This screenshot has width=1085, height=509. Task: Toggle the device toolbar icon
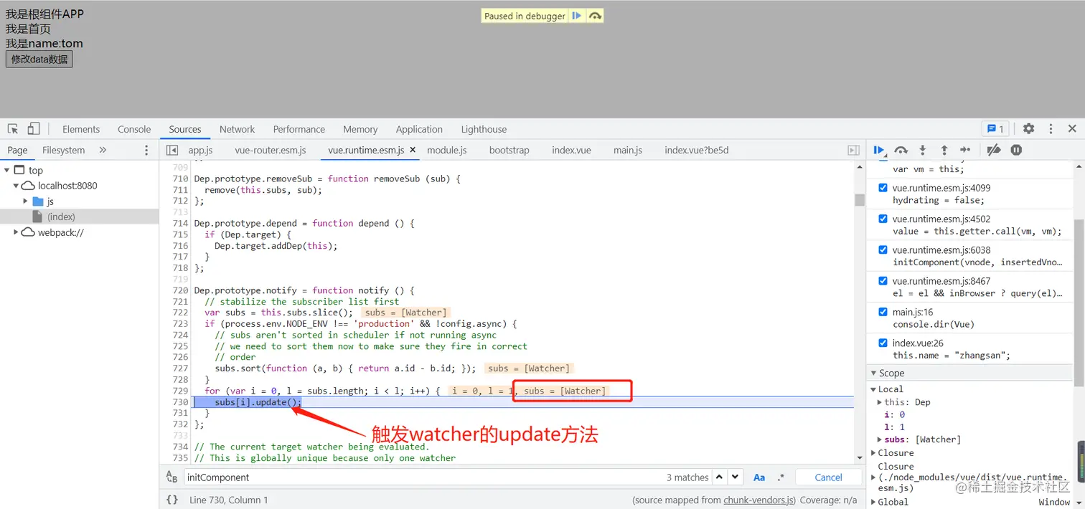point(34,129)
